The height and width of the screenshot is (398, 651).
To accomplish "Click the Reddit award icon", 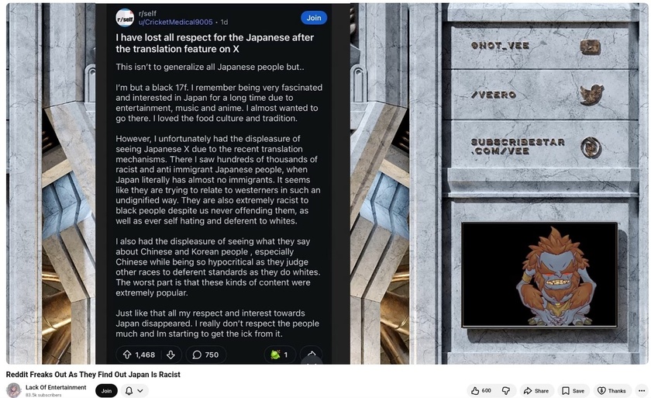I will click(275, 355).
